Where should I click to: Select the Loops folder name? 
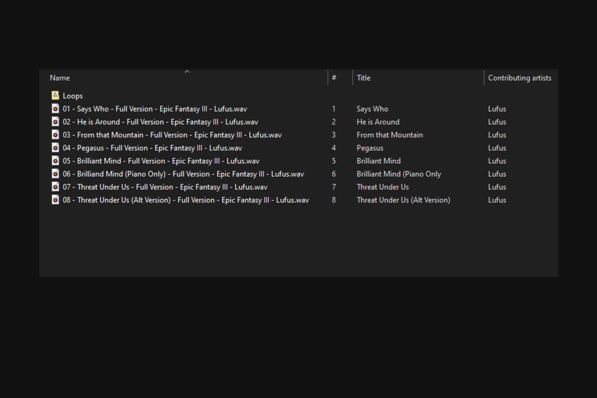pyautogui.click(x=73, y=96)
